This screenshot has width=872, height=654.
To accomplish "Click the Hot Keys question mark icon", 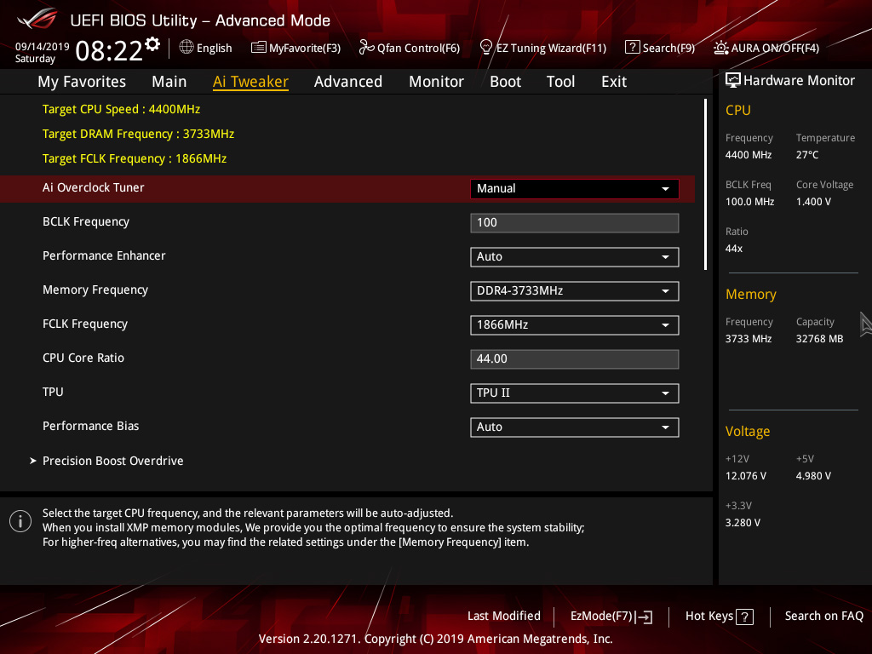I will [x=744, y=617].
